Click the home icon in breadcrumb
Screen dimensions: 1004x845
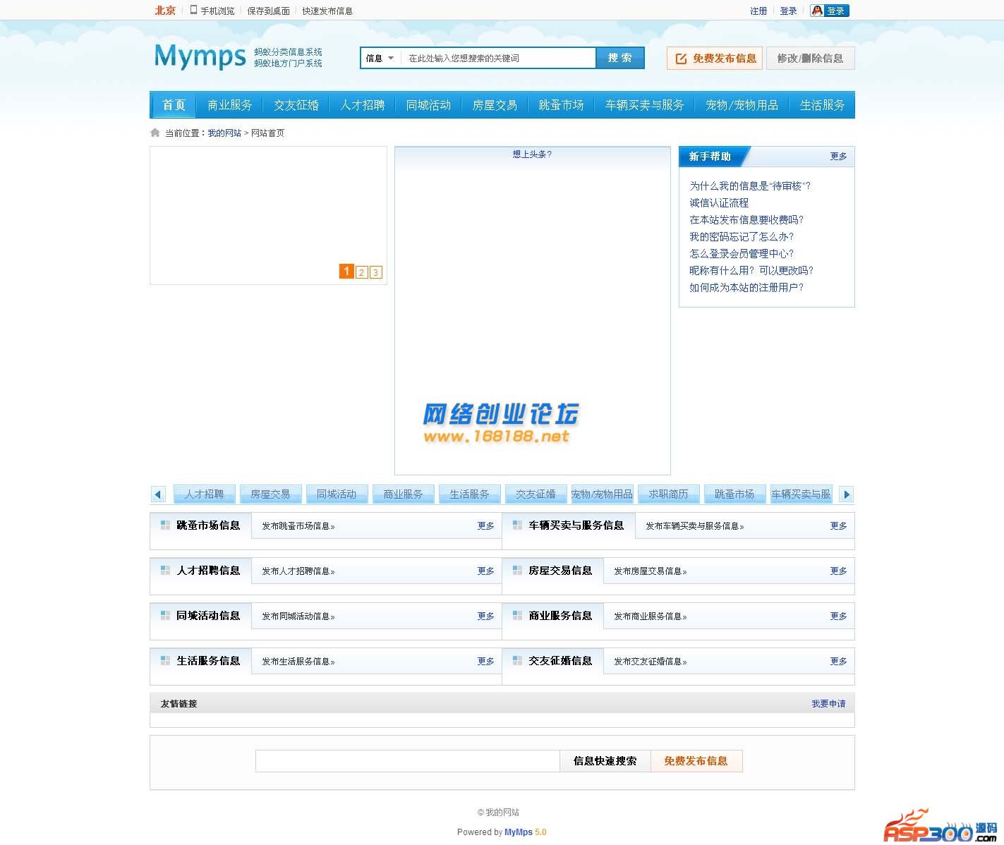(x=155, y=133)
